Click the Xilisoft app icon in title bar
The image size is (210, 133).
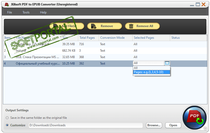7,4
